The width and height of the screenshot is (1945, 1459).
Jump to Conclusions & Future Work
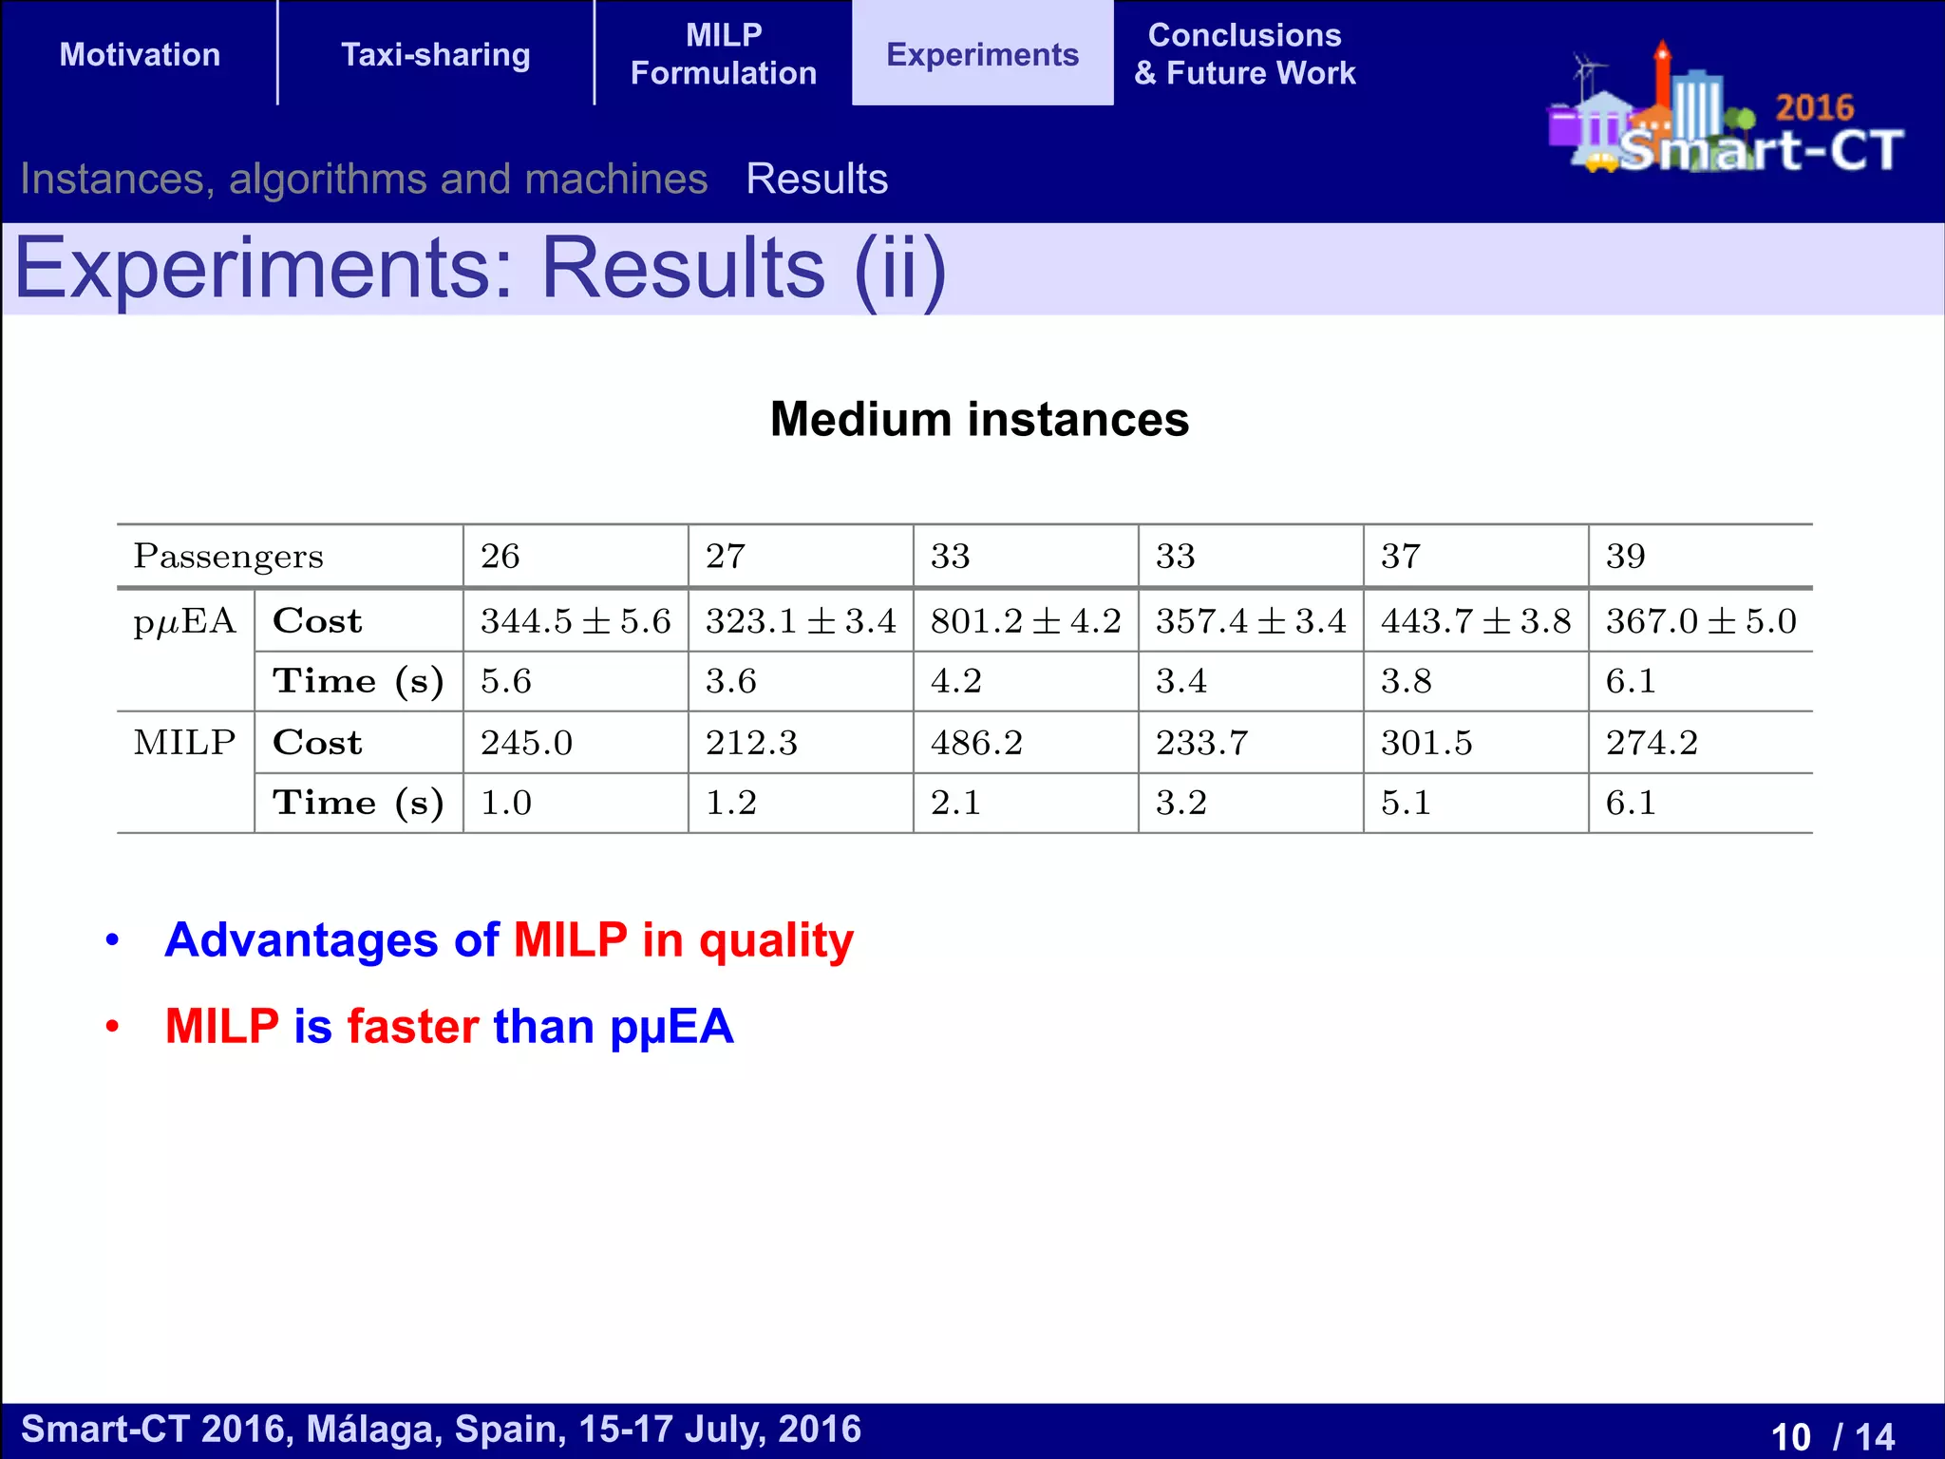(1245, 53)
